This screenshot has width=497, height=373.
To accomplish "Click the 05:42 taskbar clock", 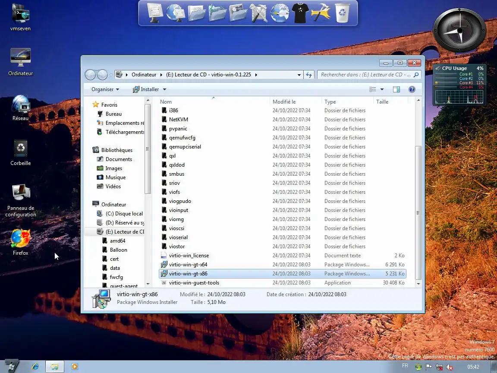I will [x=473, y=367].
